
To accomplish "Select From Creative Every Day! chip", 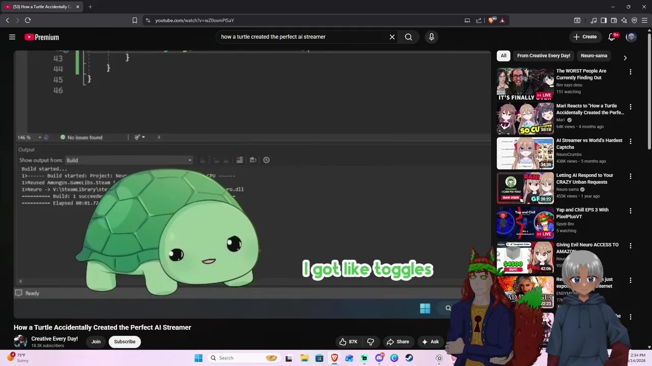I will [544, 56].
